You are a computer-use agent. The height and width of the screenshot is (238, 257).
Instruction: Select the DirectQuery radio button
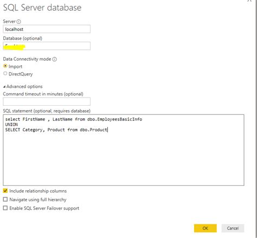[x=5, y=73]
